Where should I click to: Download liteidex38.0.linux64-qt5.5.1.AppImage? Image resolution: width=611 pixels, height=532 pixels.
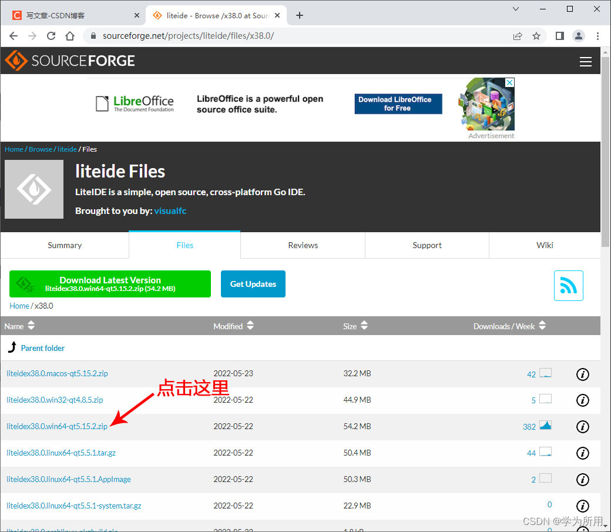[69, 479]
